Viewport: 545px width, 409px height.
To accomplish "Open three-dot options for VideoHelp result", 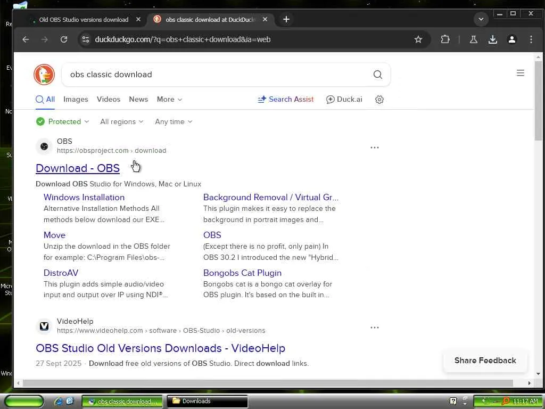I will (x=374, y=328).
